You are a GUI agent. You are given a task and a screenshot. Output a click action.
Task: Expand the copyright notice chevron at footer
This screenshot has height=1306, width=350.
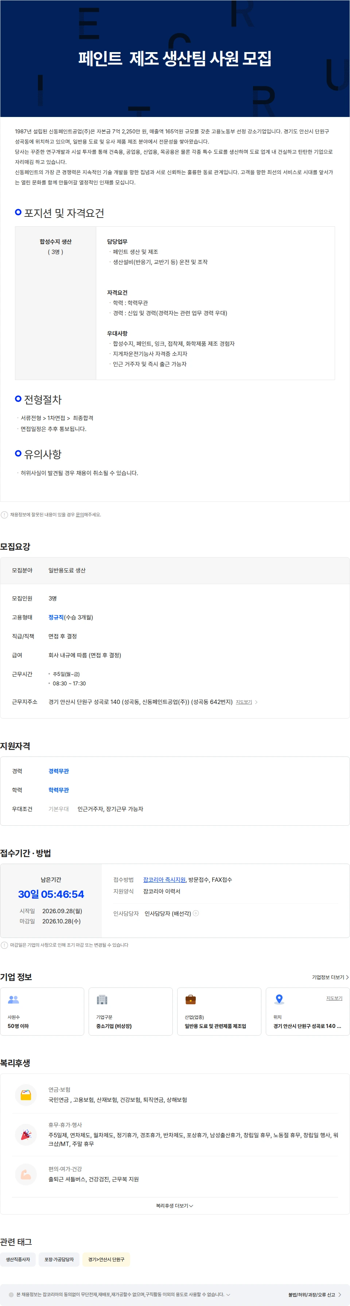tap(228, 1294)
